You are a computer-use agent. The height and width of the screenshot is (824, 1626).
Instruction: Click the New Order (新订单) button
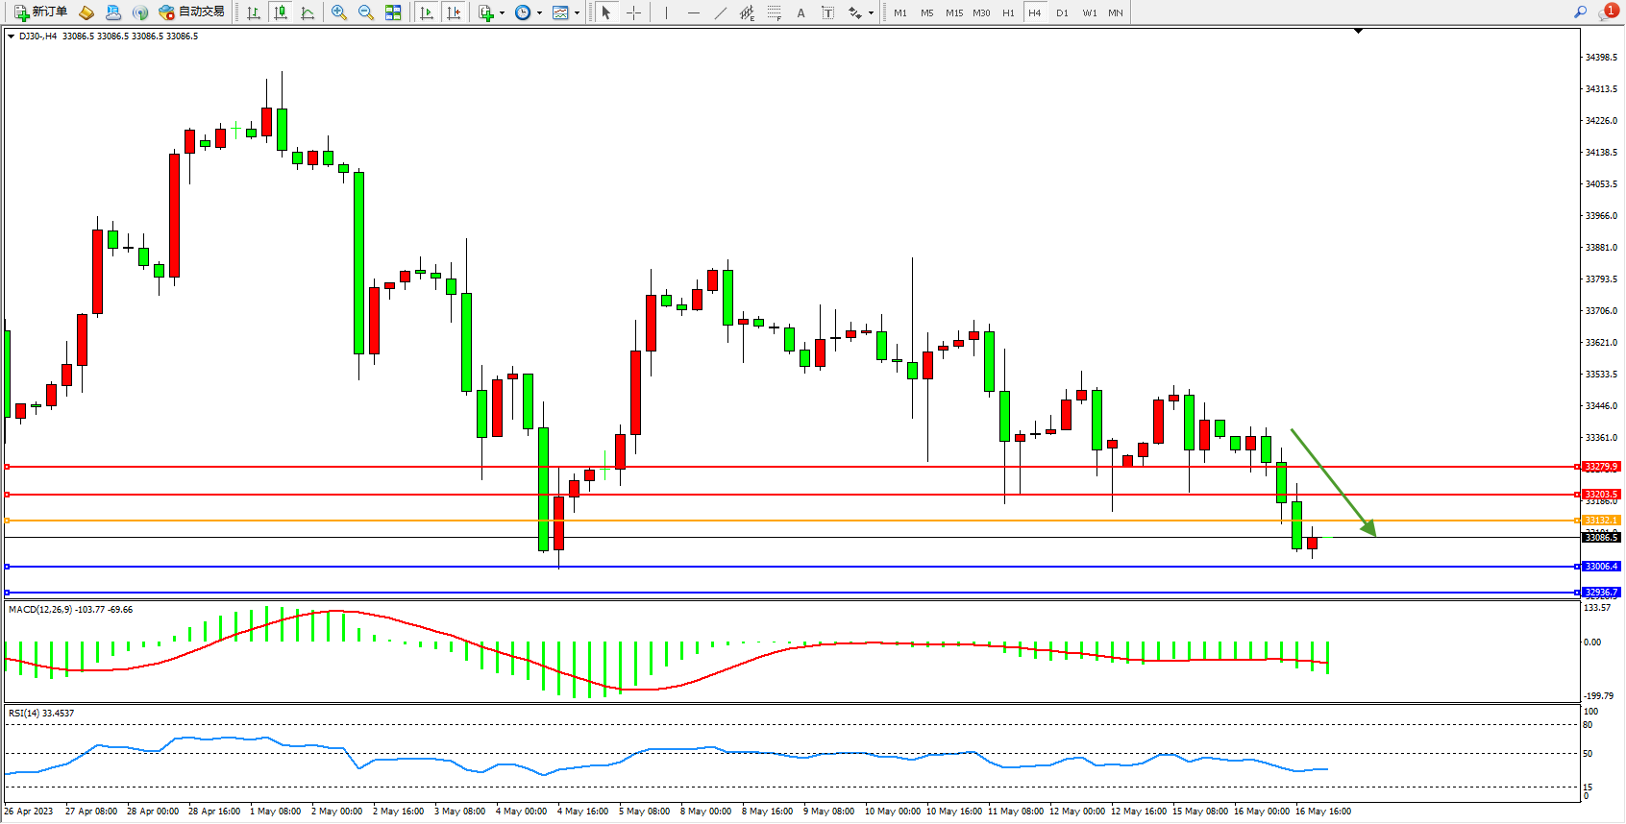coord(40,12)
